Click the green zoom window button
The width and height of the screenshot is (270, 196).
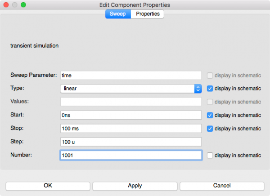pyautogui.click(x=23, y=4)
